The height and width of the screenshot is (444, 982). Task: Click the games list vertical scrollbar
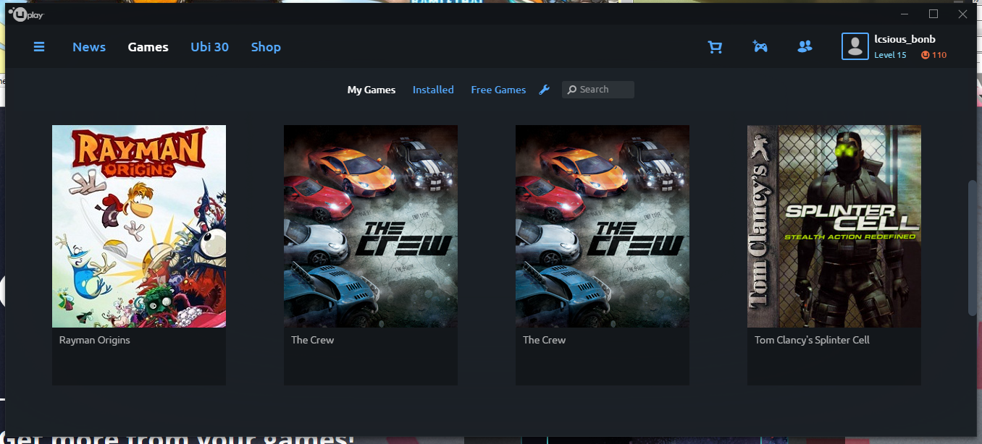pos(972,248)
